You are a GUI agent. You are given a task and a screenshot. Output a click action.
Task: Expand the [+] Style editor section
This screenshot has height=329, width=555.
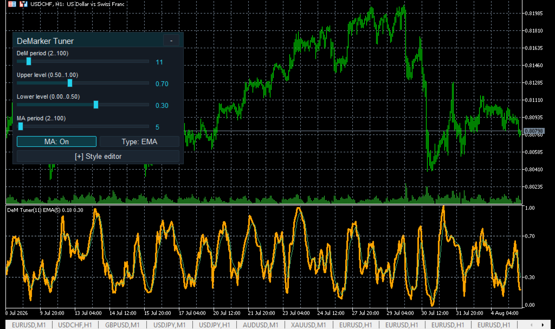(x=98, y=156)
